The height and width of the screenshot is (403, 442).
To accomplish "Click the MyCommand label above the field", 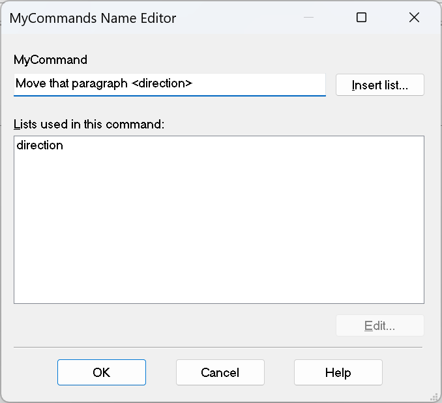I will pos(50,60).
